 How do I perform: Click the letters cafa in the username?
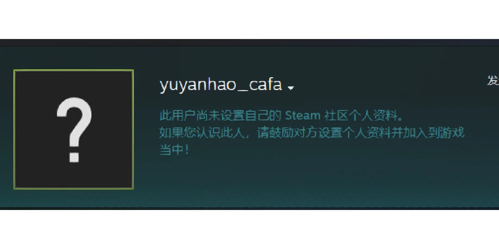click(265, 85)
